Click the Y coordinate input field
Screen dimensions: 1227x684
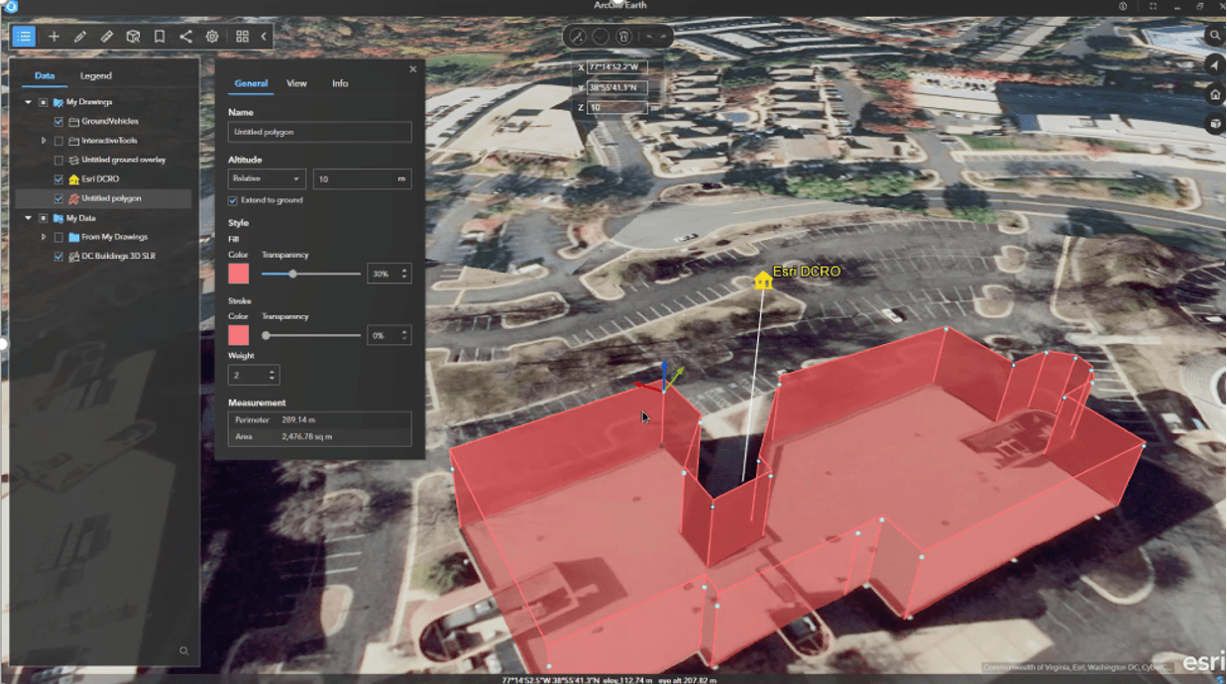click(x=617, y=87)
